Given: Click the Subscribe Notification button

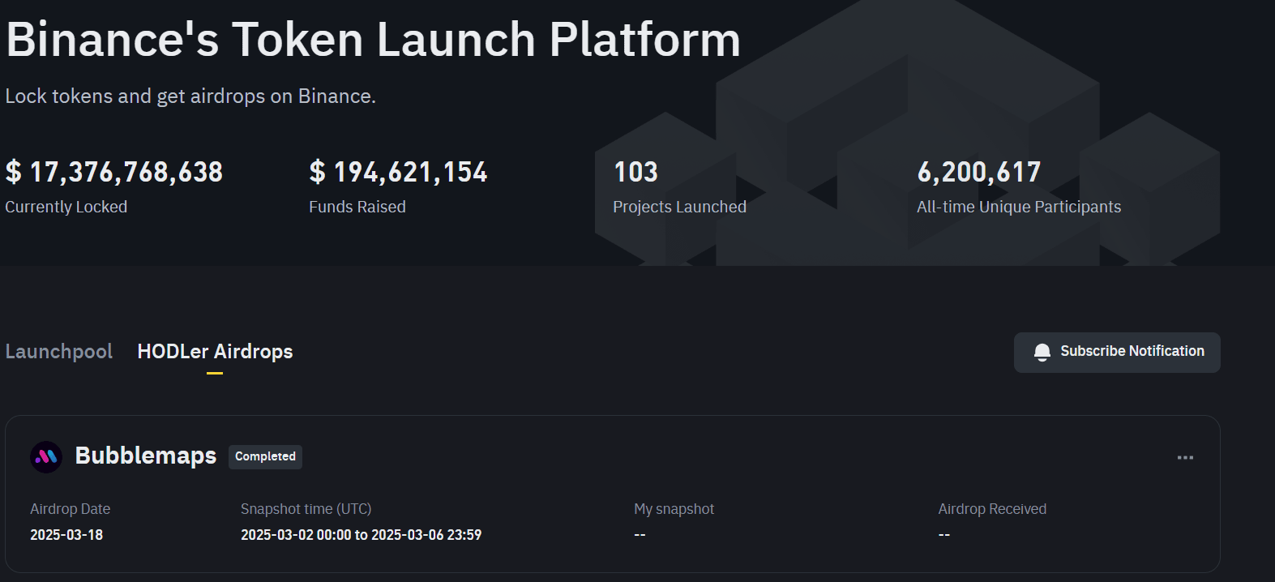Looking at the screenshot, I should tap(1117, 353).
